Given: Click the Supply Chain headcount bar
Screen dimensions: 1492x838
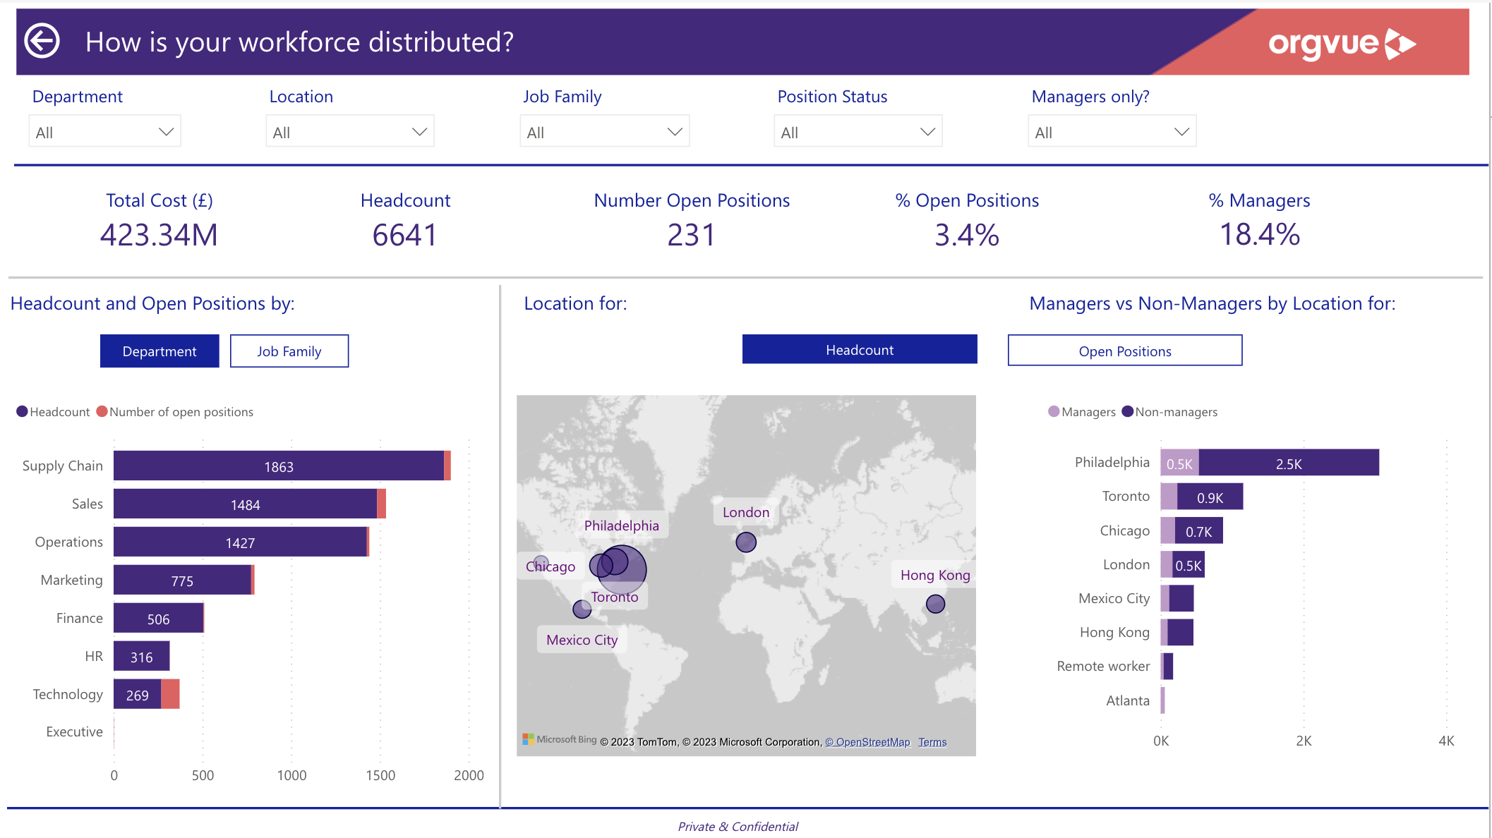Looking at the screenshot, I should [278, 466].
